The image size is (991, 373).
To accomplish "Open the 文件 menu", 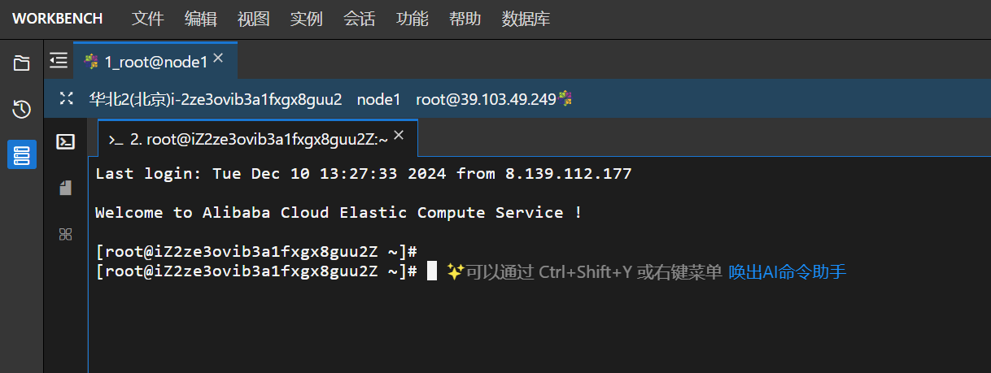I will [x=147, y=19].
